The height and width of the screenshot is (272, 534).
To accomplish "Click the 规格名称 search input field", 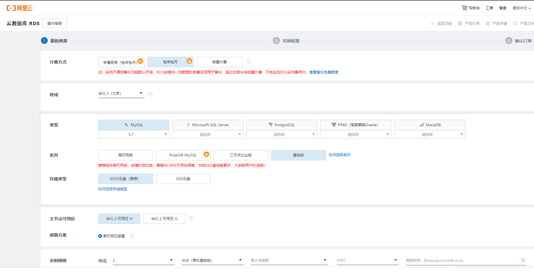I will pos(463,261).
